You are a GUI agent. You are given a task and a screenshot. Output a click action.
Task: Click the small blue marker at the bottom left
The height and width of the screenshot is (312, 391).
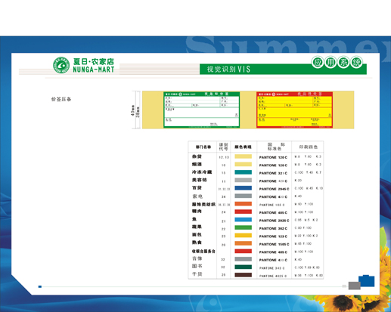[40, 286]
